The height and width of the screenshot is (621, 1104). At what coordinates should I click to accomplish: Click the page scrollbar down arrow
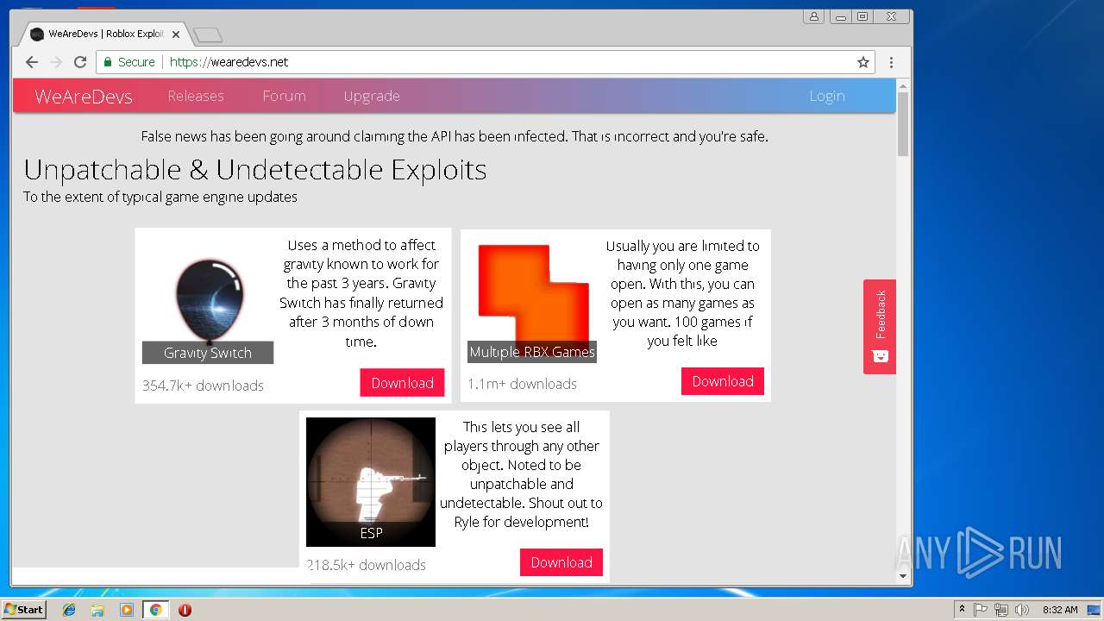pos(903,575)
